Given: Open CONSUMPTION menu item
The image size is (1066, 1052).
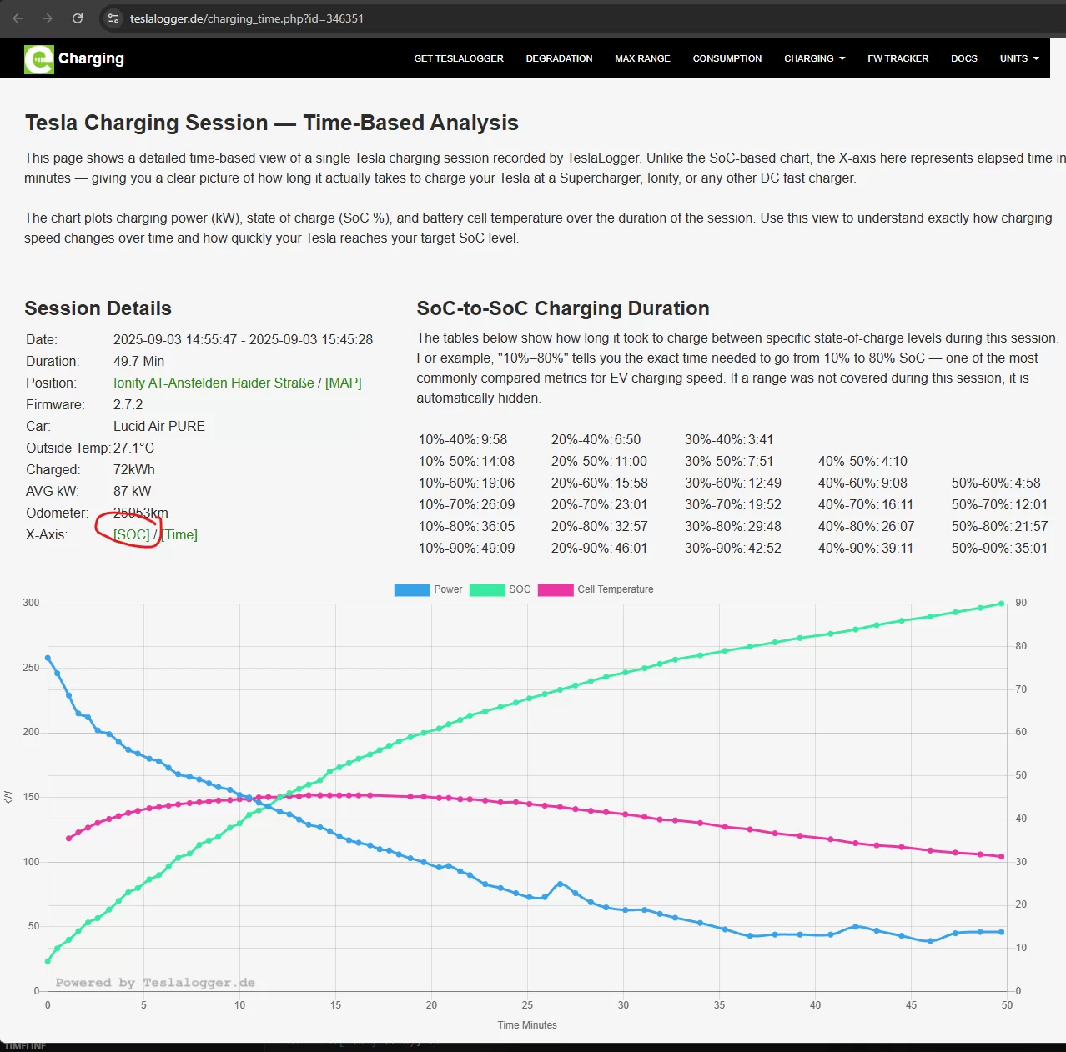Looking at the screenshot, I should coord(727,58).
